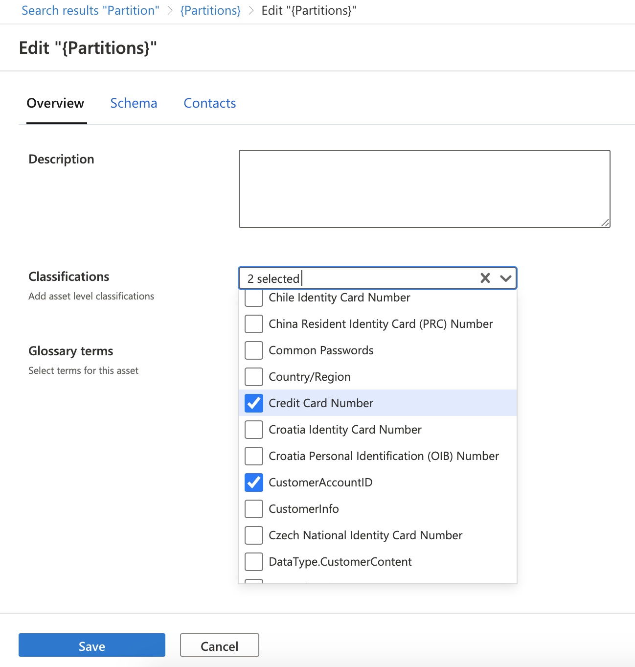Tick the DataType.CustomerContent checkbox
This screenshot has width=635, height=667.
tap(254, 562)
